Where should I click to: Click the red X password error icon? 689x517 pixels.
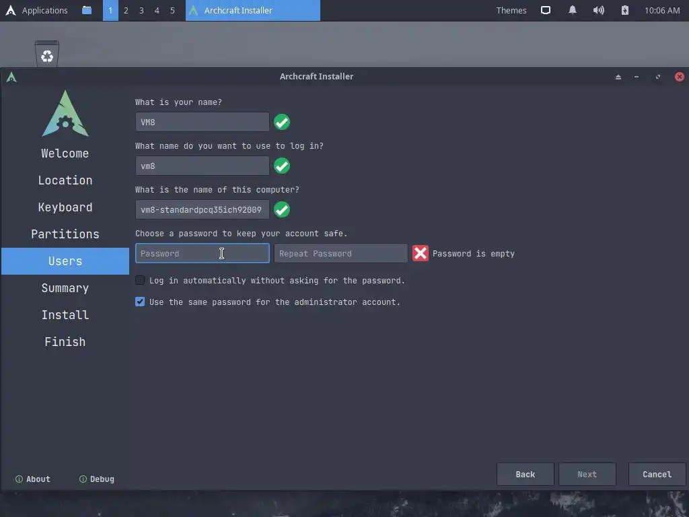pos(420,253)
